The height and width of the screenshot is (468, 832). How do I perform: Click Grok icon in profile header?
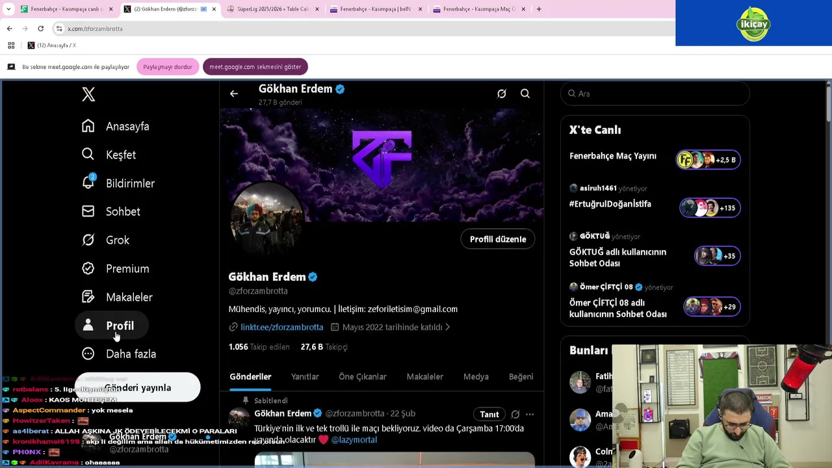point(502,94)
